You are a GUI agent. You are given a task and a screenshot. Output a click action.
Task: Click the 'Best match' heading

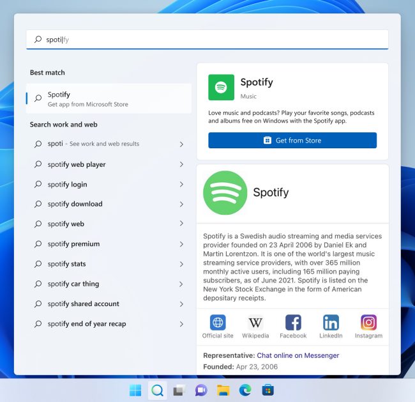[47, 73]
